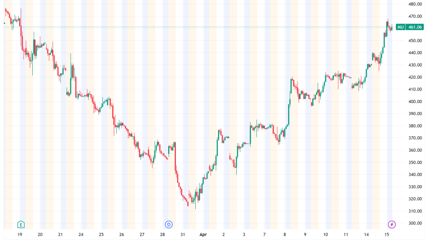Viewport: 429px width, 244px height.
Task: Select date 24 on the time axis
Action: 81,234
